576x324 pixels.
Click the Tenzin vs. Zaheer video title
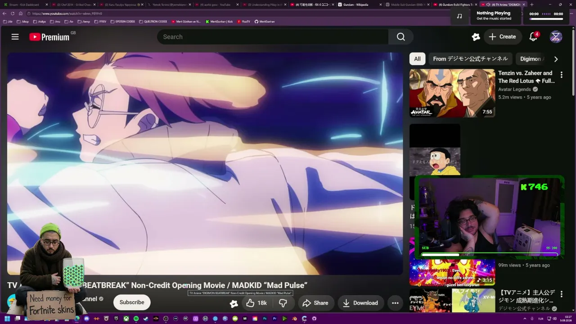(x=526, y=77)
